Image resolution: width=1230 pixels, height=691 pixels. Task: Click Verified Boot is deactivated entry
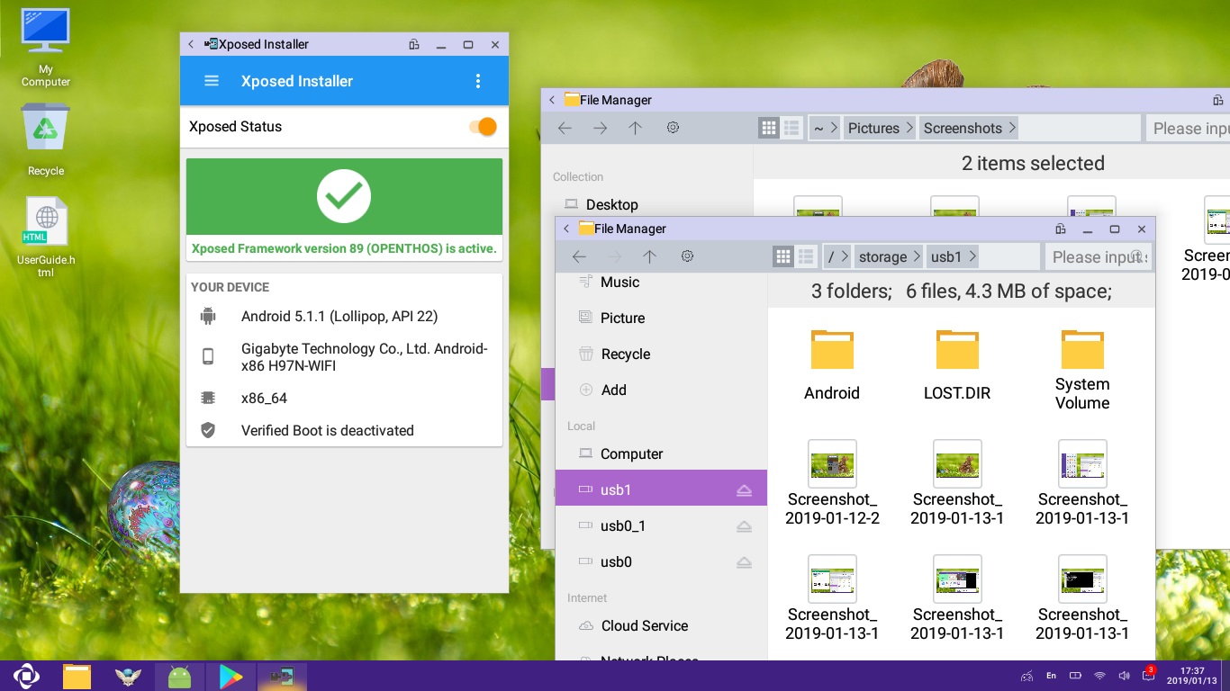[x=344, y=430]
